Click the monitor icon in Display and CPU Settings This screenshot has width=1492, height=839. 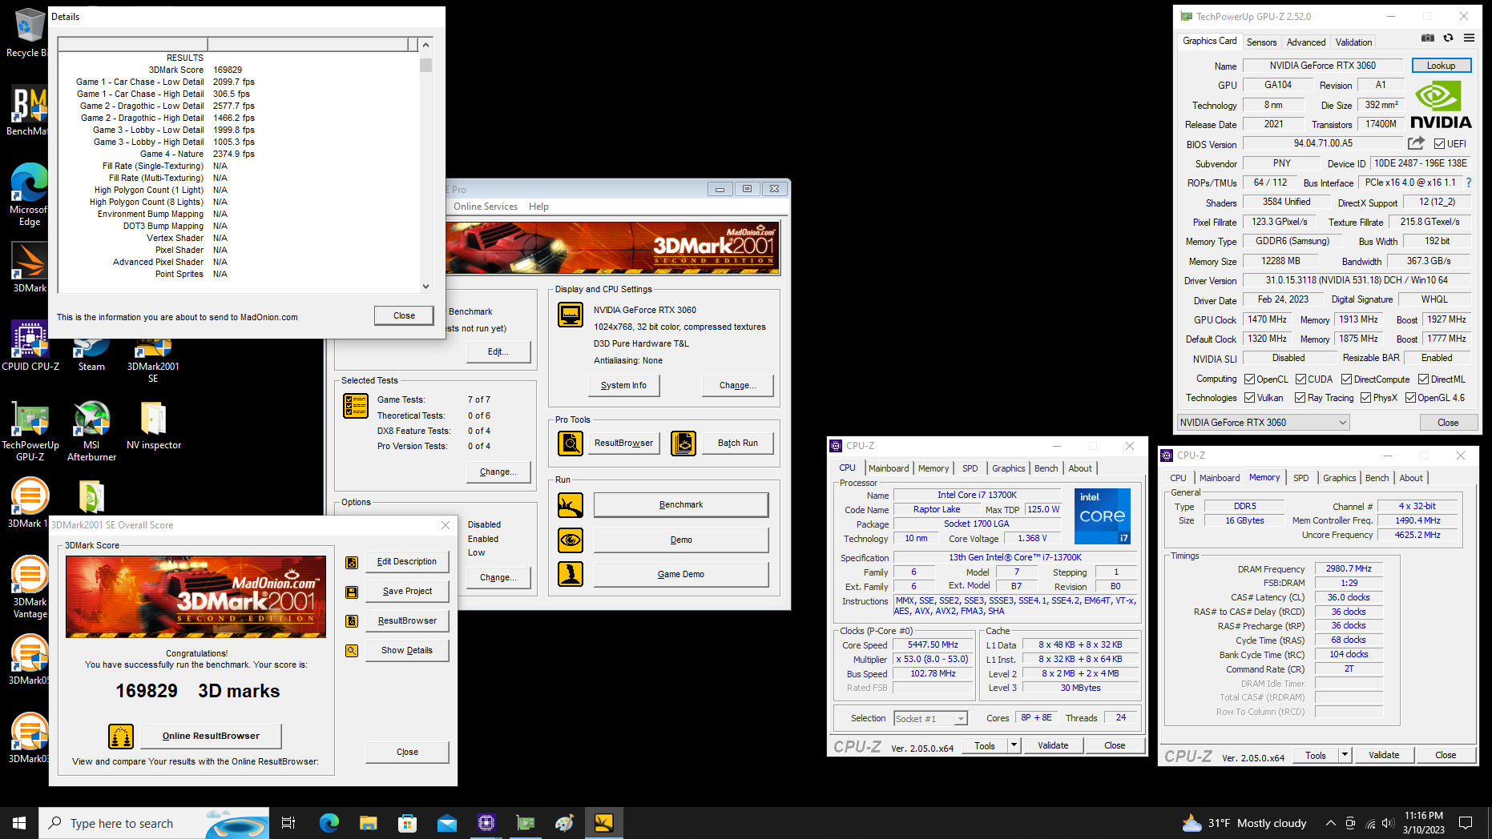tap(571, 315)
